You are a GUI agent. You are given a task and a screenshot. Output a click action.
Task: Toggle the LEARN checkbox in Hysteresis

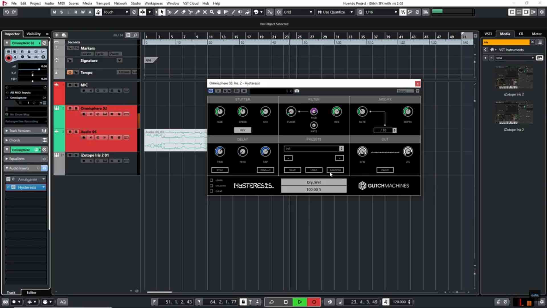(x=211, y=180)
